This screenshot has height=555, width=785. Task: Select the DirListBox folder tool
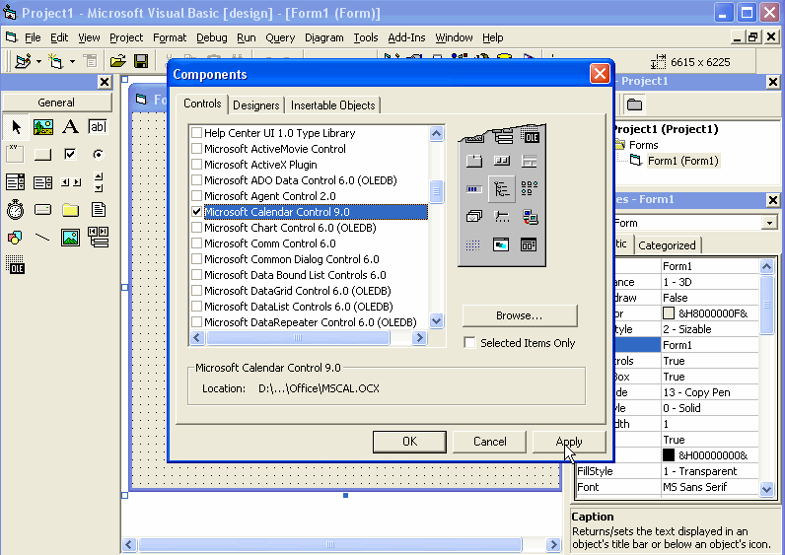[71, 210]
